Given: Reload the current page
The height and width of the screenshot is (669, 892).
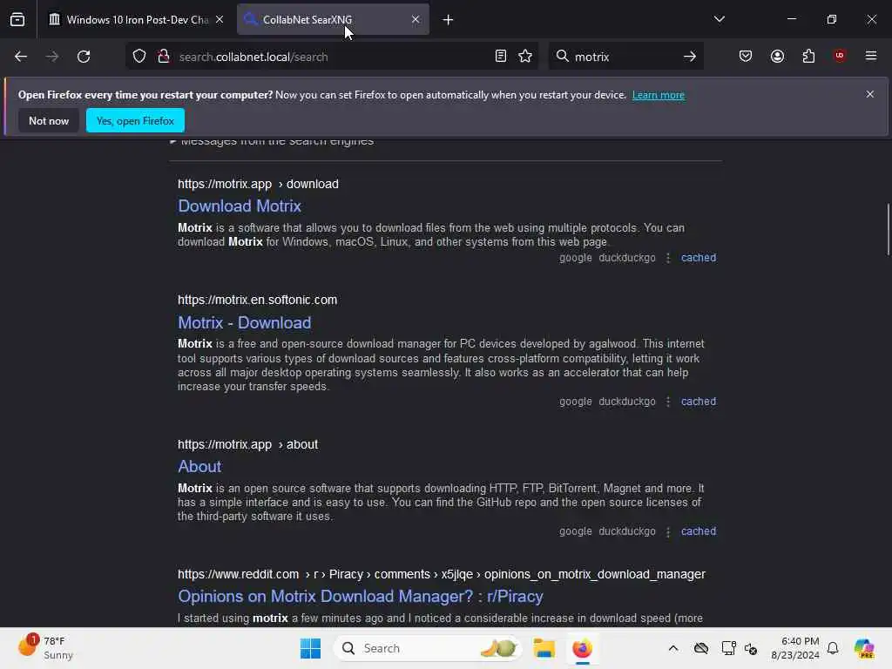Looking at the screenshot, I should point(84,57).
